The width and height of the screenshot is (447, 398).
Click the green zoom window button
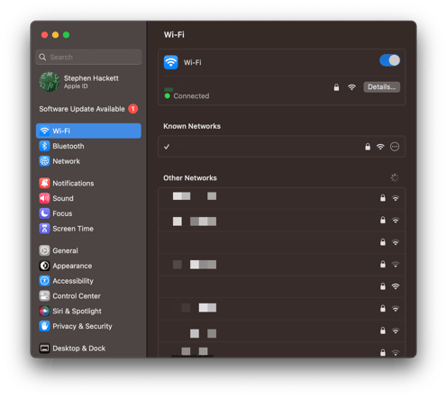[66, 35]
